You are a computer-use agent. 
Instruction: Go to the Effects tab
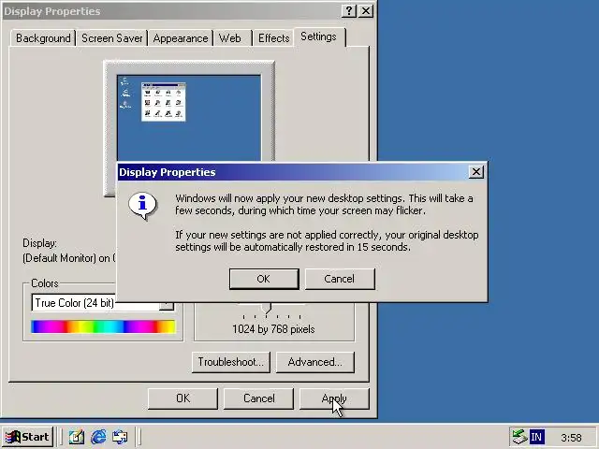pyautogui.click(x=273, y=38)
